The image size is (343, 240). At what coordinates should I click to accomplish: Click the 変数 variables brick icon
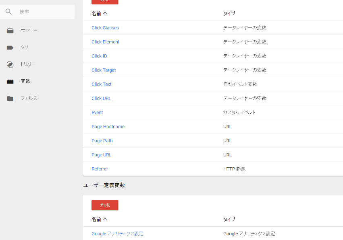pos(10,82)
